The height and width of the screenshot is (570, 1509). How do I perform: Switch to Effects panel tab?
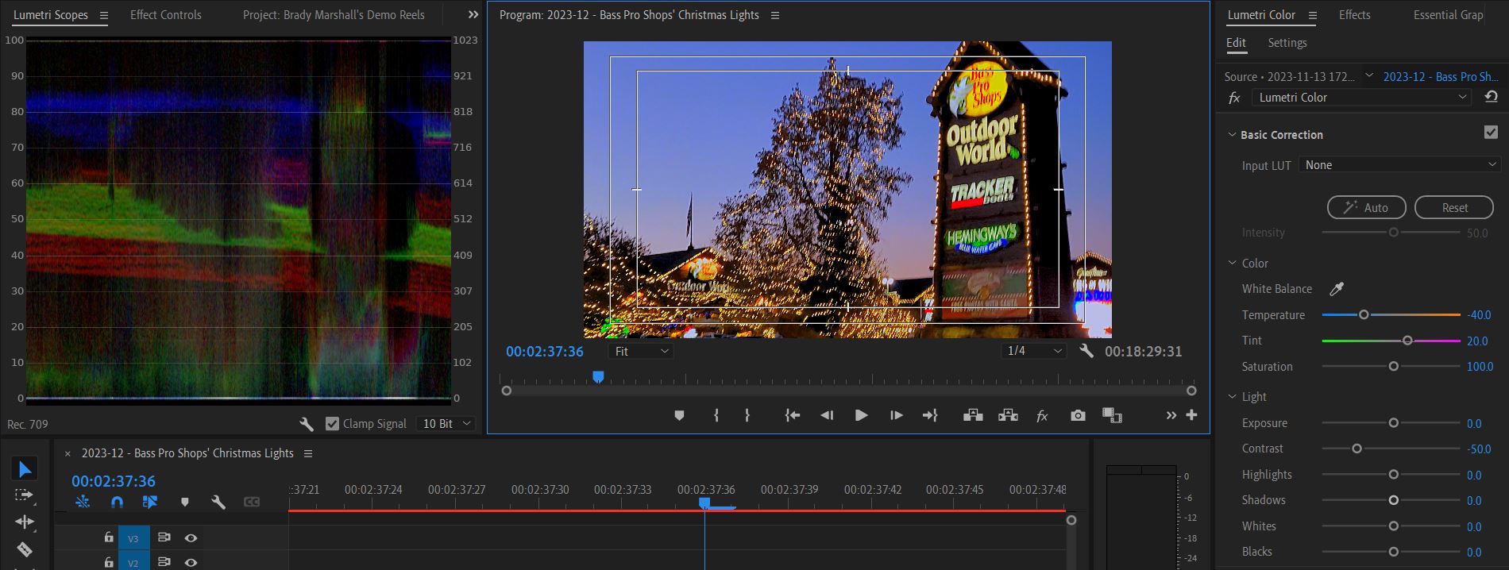[x=1354, y=14]
